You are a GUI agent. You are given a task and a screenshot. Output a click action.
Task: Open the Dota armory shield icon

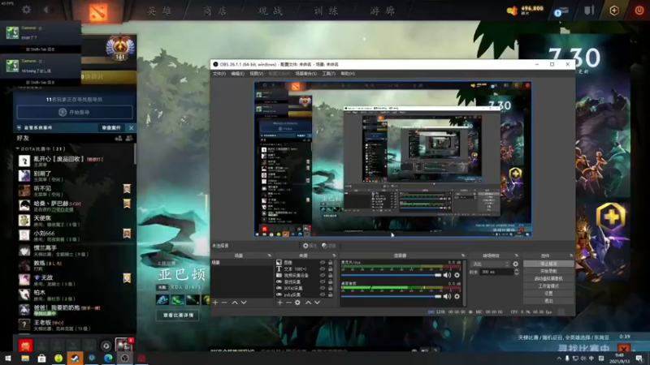[x=589, y=10]
